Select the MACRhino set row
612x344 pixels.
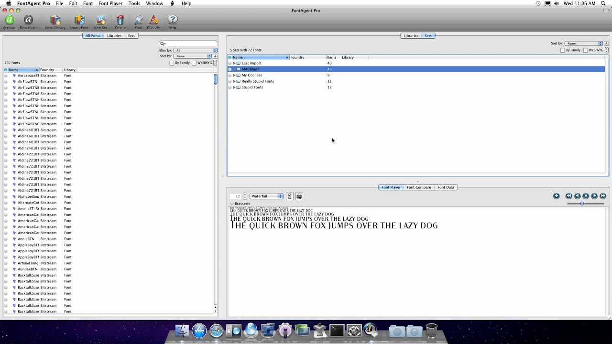coord(416,69)
